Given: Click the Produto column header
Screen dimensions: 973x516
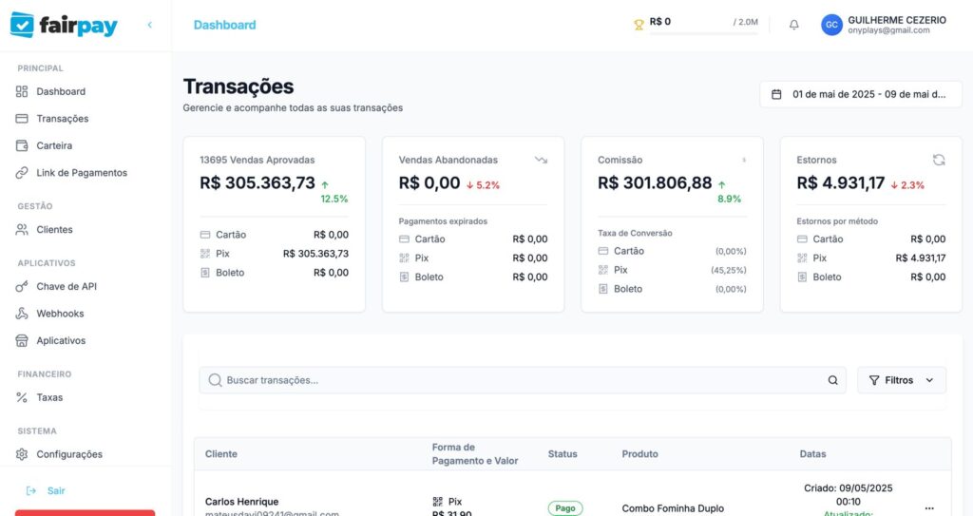Looking at the screenshot, I should (x=639, y=454).
